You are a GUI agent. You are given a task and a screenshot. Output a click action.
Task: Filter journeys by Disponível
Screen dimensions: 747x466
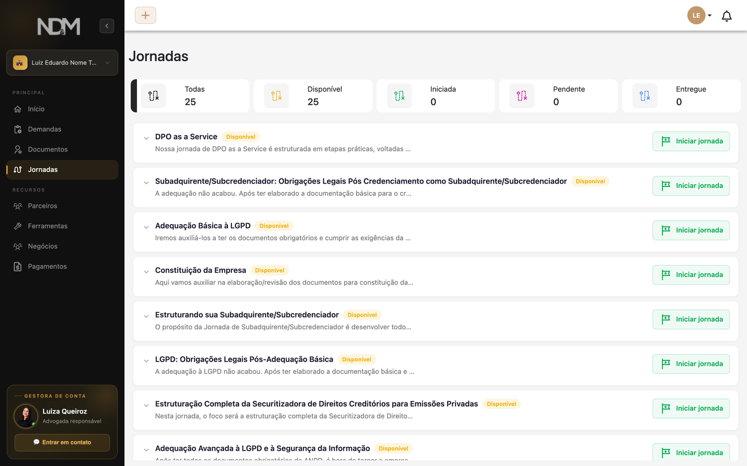point(313,95)
